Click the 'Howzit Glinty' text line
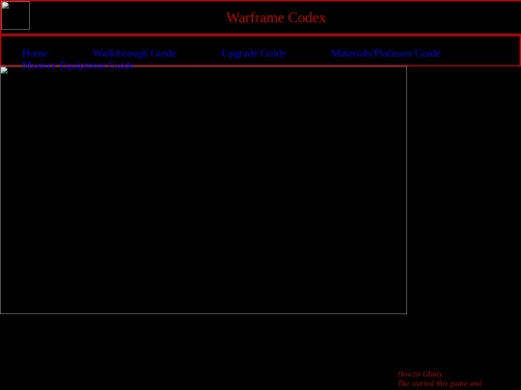The width and height of the screenshot is (521, 390). pyautogui.click(x=420, y=374)
